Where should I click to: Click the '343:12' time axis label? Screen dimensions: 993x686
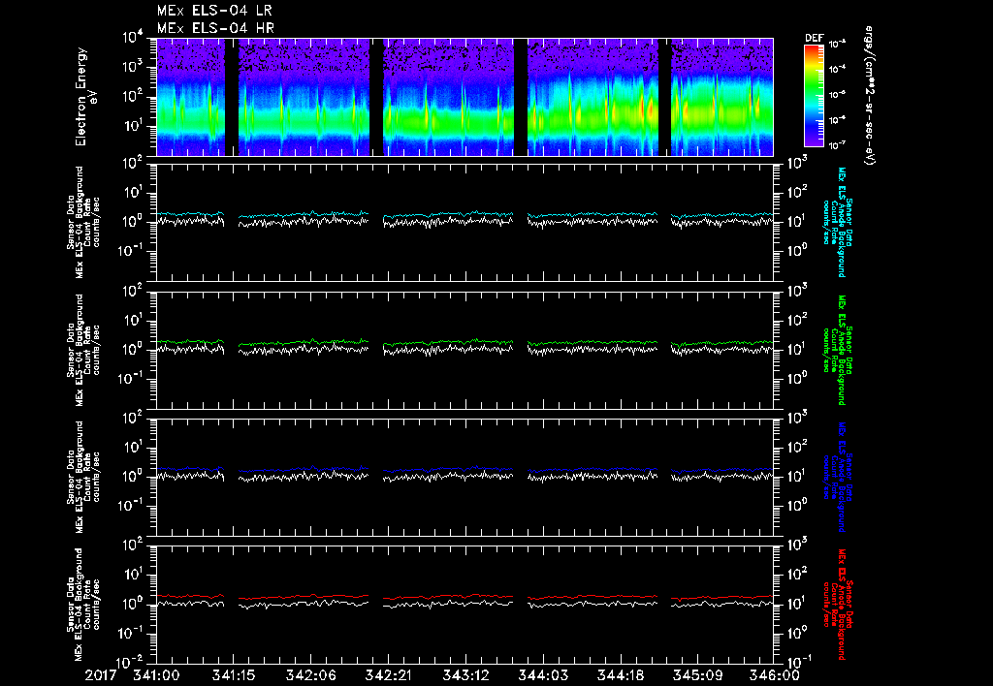pyautogui.click(x=465, y=675)
